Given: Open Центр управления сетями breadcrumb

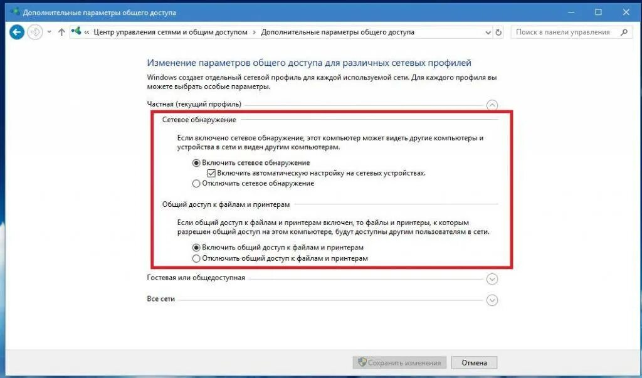Looking at the screenshot, I should 171,32.
